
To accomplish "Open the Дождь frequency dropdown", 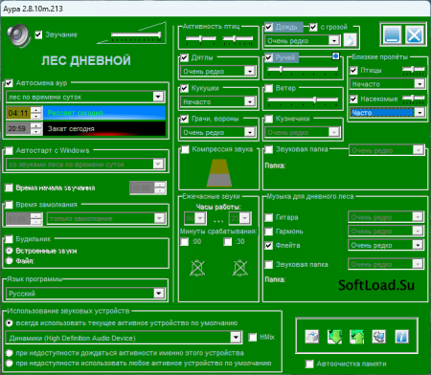I will click(302, 40).
